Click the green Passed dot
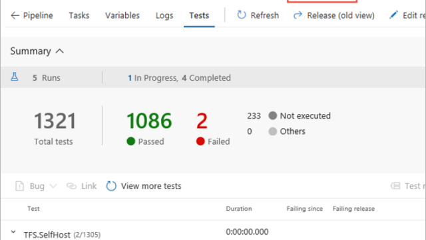Screen dimensions: 426x240 click(x=131, y=141)
